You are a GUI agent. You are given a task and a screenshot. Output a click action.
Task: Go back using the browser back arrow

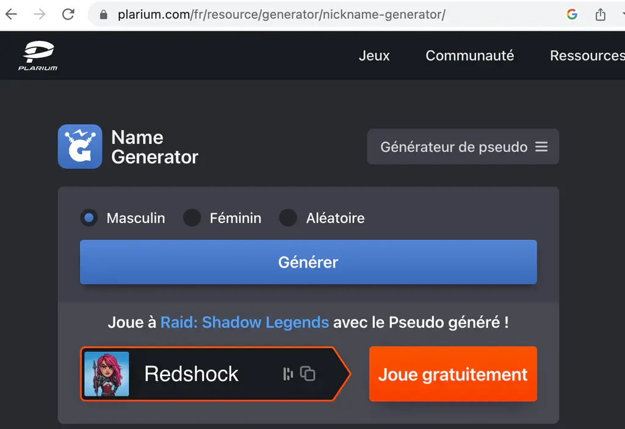pos(12,15)
